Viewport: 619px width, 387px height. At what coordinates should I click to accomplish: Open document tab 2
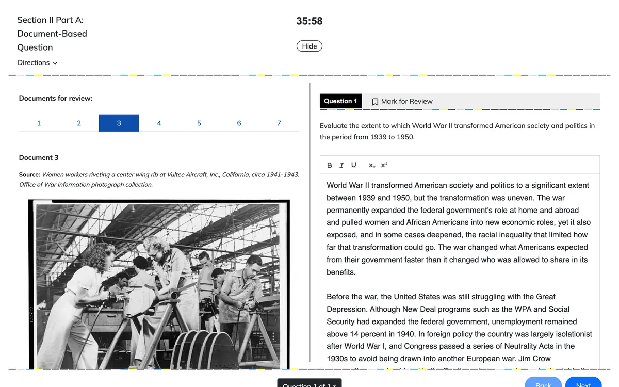click(79, 123)
